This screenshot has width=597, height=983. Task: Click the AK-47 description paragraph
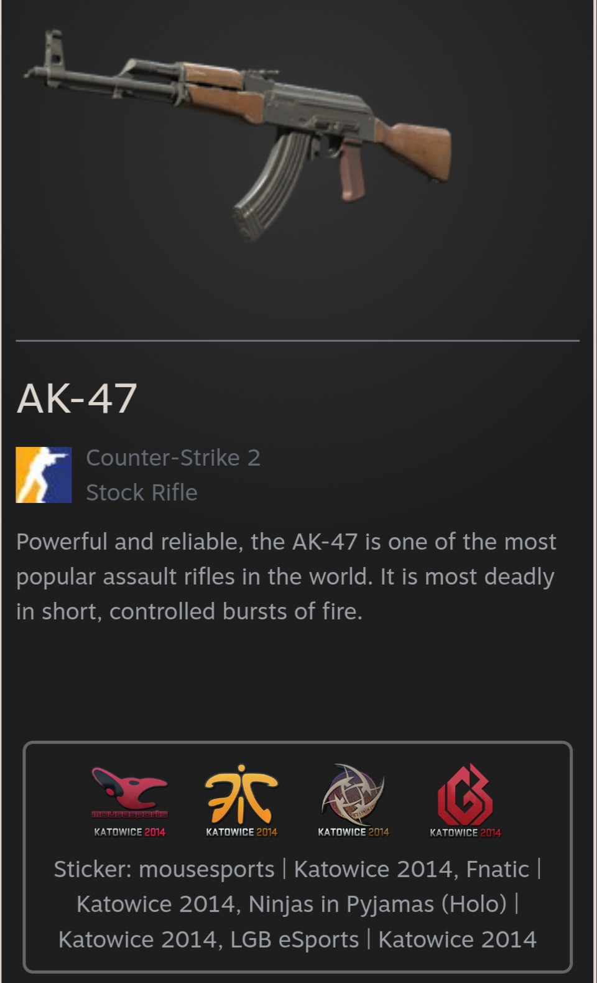[x=286, y=576]
